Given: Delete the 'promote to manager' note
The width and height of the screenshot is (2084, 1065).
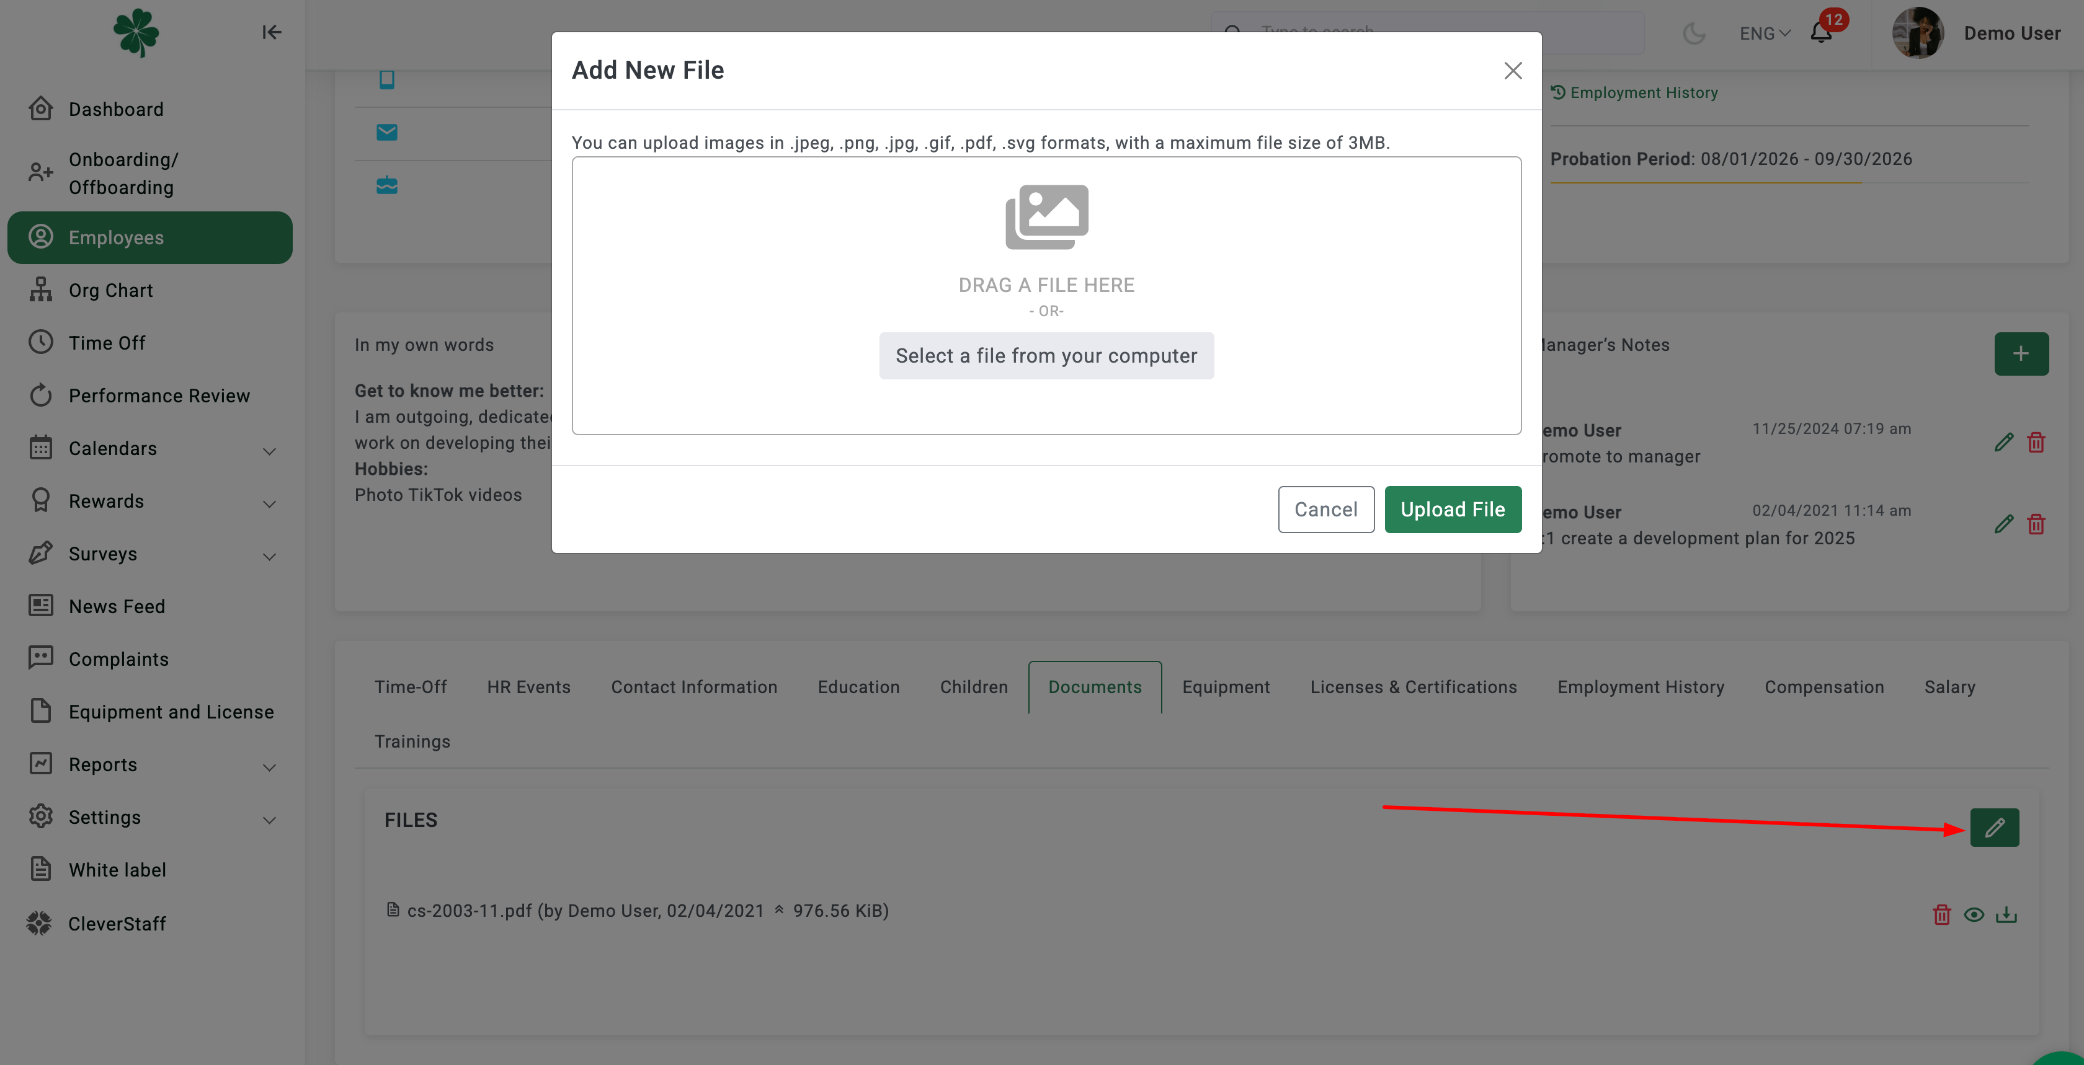Looking at the screenshot, I should coord(2036,443).
